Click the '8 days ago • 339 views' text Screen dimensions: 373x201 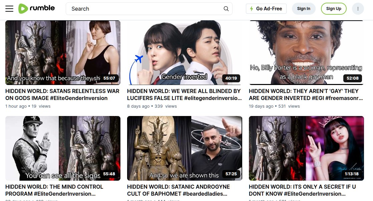[152, 106]
